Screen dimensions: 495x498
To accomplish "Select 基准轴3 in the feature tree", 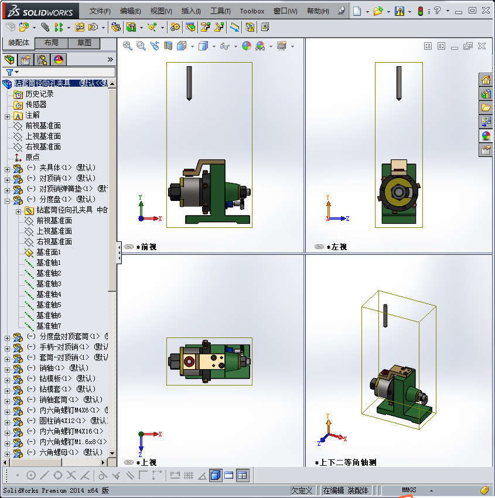I will (x=49, y=284).
